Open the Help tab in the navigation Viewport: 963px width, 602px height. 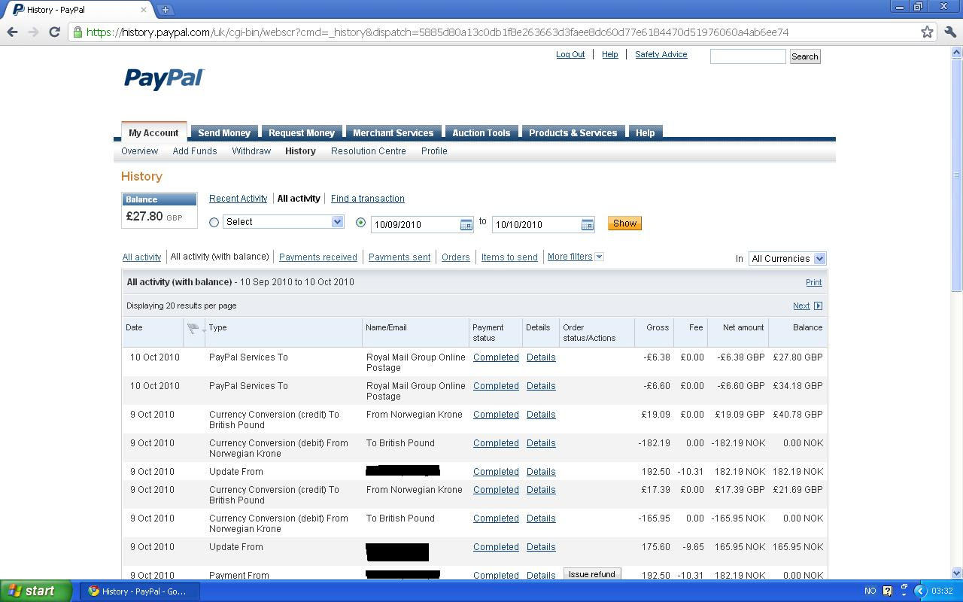[x=646, y=132]
